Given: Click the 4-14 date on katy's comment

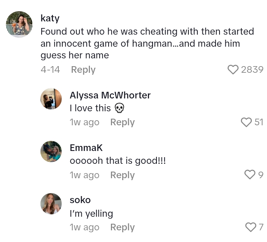Looking at the screenshot, I should point(50,70).
